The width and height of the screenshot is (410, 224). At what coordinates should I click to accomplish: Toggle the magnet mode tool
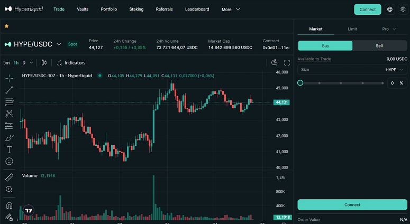point(9,206)
